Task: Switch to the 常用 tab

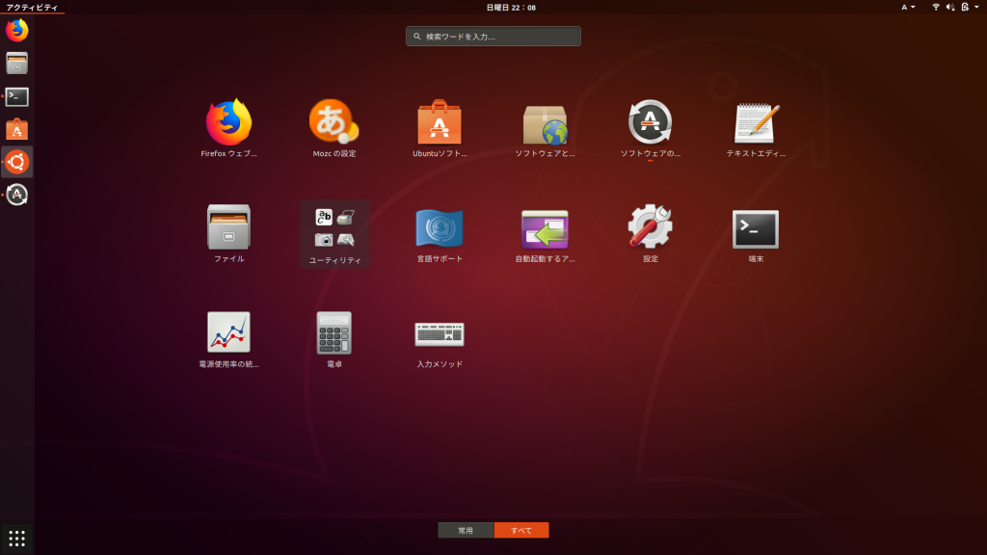Action: (x=466, y=531)
